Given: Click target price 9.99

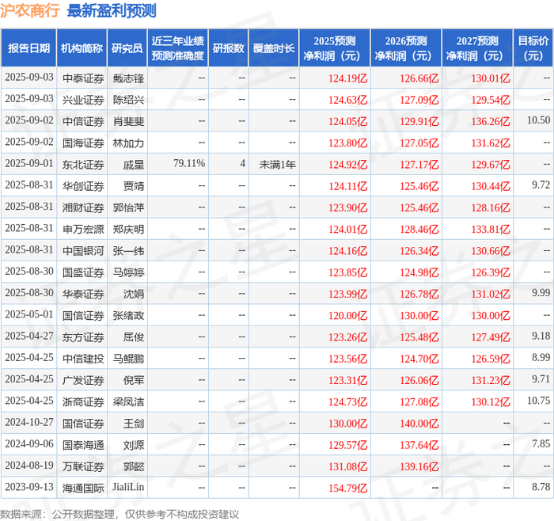Looking at the screenshot, I should coord(541,293).
